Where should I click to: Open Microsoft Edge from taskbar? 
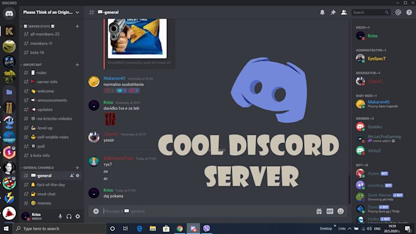pyautogui.click(x=139, y=229)
